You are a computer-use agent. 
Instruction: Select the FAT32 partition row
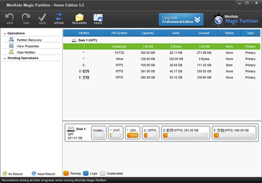click(x=162, y=53)
